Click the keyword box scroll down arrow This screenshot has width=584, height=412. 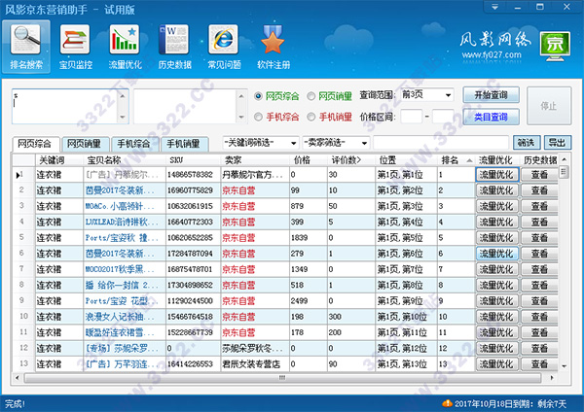pos(123,118)
